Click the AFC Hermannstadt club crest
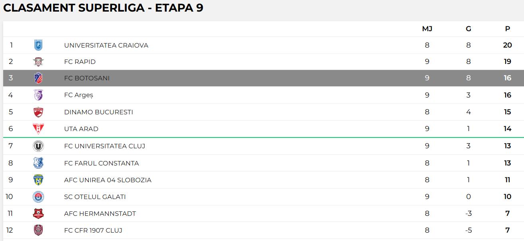The image size is (524, 241). (38, 213)
